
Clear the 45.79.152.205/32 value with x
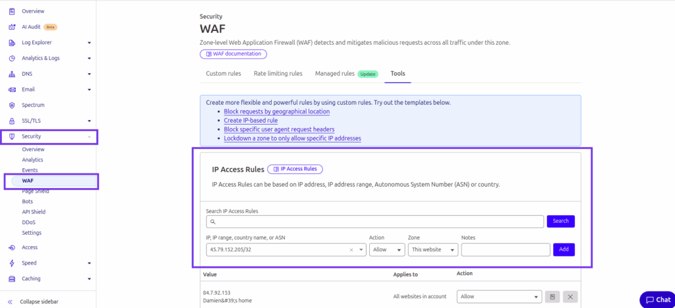(x=351, y=250)
